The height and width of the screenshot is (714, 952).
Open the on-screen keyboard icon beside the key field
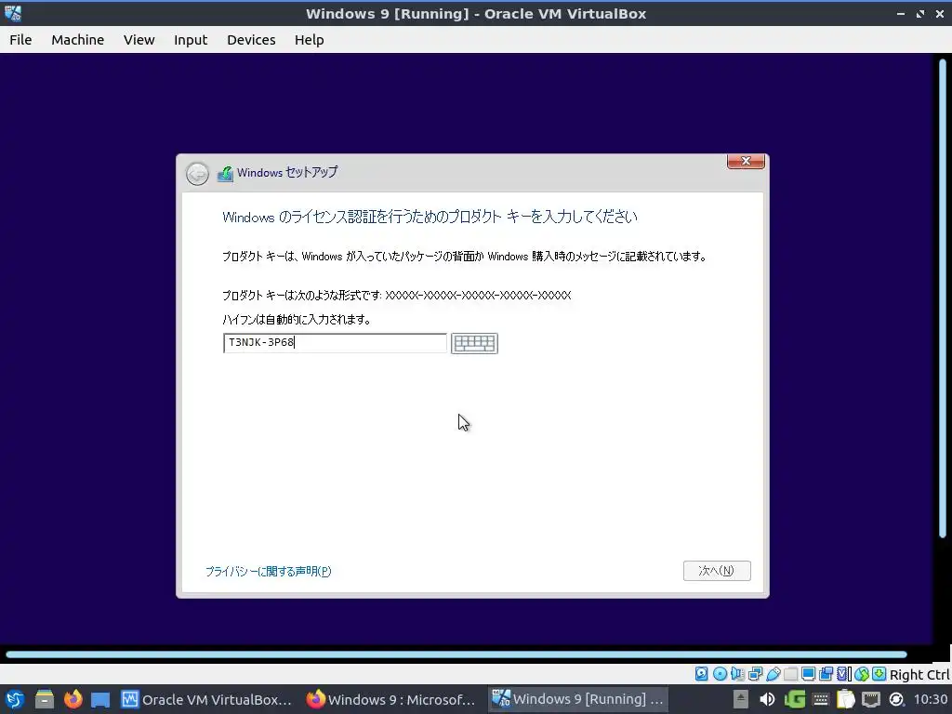pyautogui.click(x=474, y=343)
